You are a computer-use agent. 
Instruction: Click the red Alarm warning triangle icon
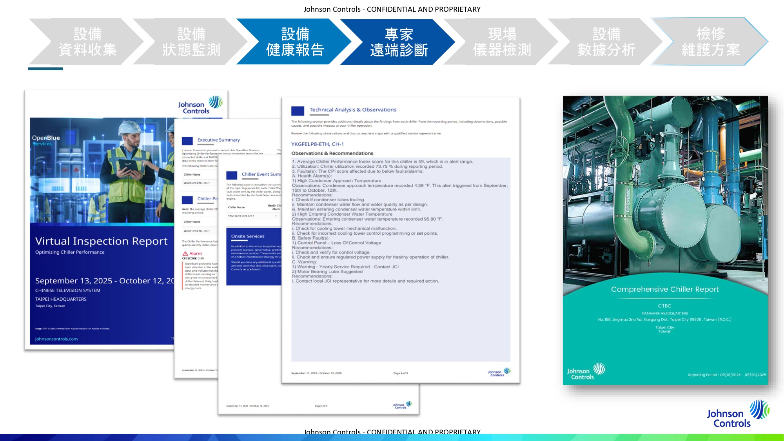(185, 254)
